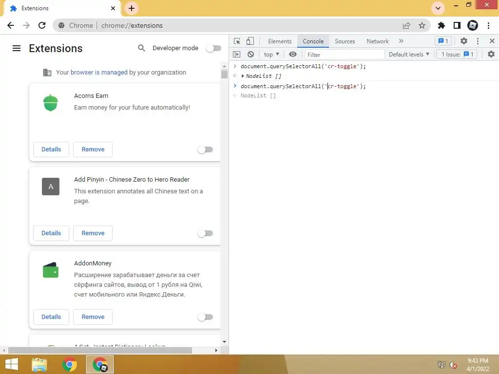Remove the Acorns Earn extension
This screenshot has width=499, height=374.
(x=93, y=150)
